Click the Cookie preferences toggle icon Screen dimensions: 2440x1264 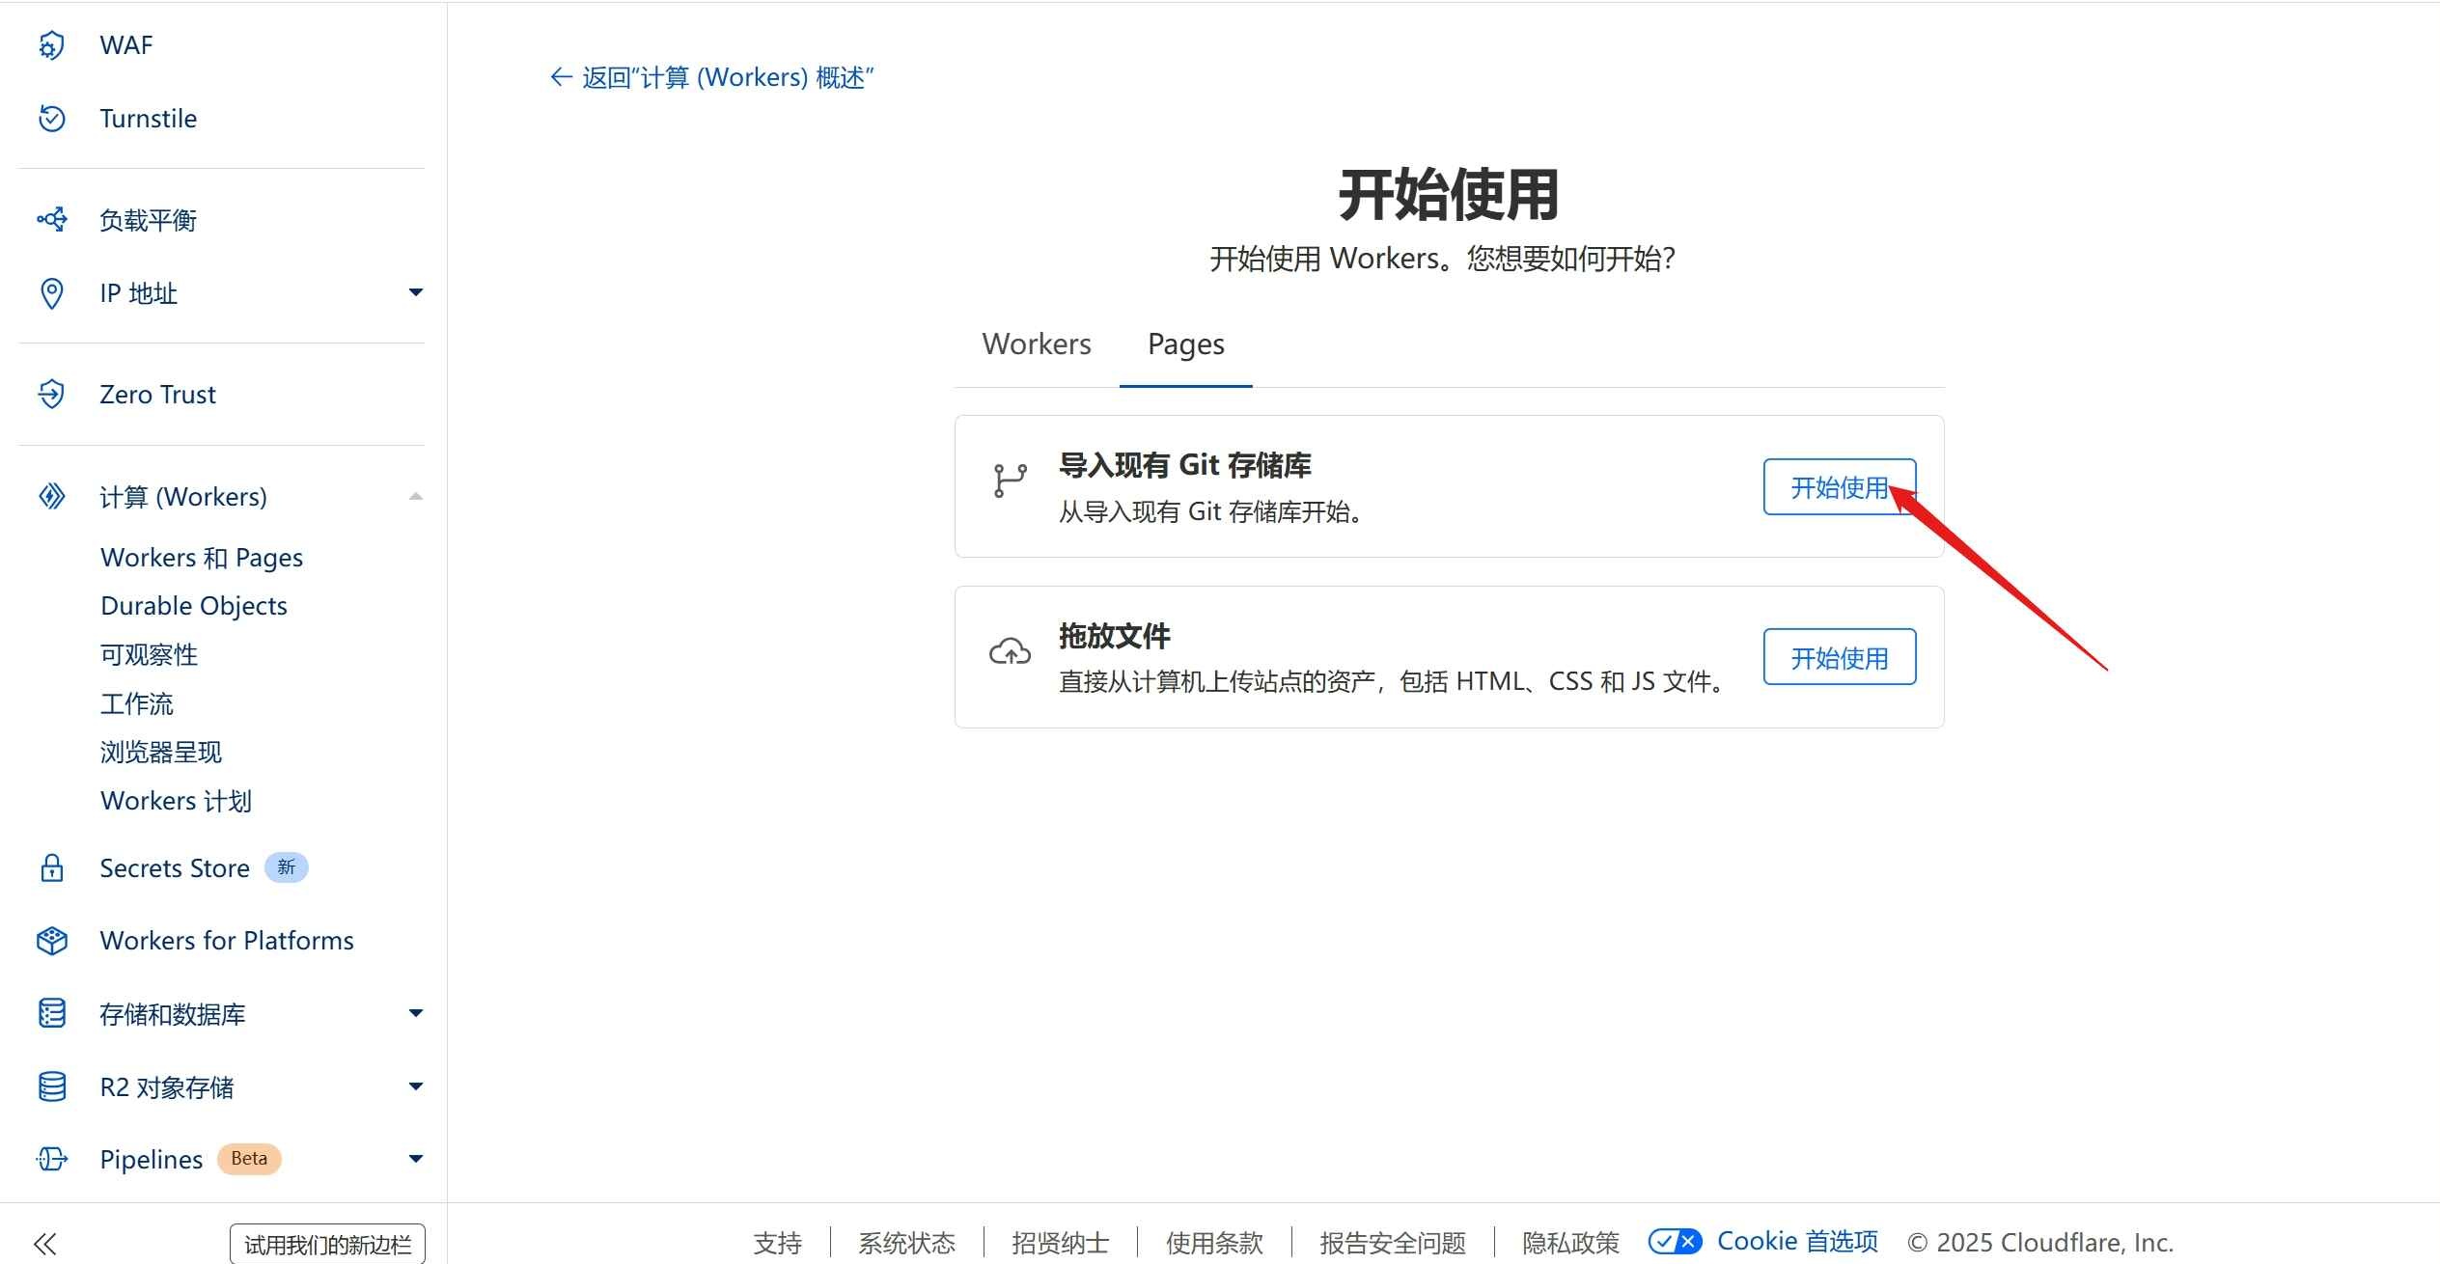[x=1675, y=1241]
